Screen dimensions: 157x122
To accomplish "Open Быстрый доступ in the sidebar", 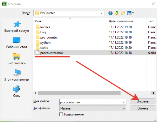I will (x=17, y=27).
